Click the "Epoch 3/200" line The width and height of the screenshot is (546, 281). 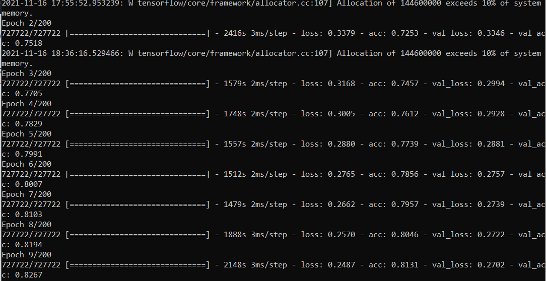(27, 74)
